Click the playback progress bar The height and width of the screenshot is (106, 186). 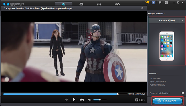click(x=65, y=94)
